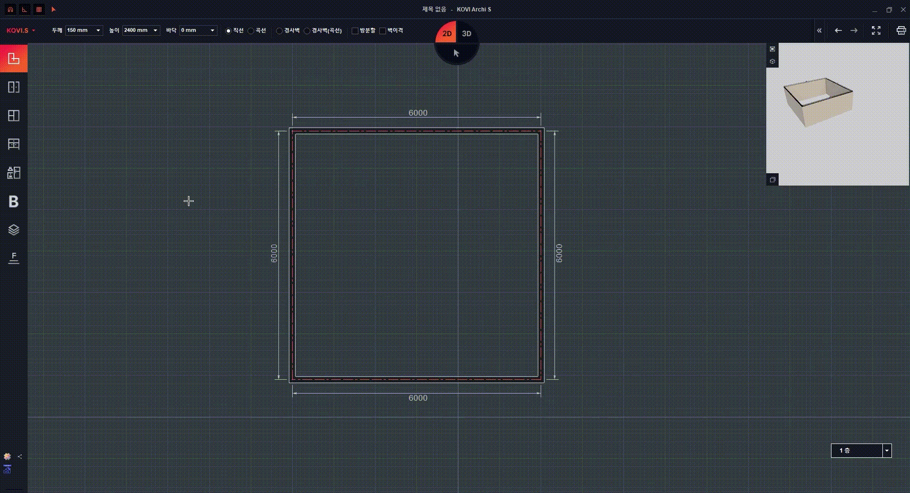Screen dimensions: 910x493
Task: Click the bold B sidebar icon
Action: [x=14, y=201]
